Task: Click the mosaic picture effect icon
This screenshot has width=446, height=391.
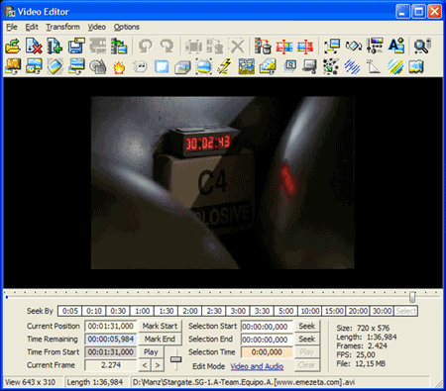Action: point(246,67)
